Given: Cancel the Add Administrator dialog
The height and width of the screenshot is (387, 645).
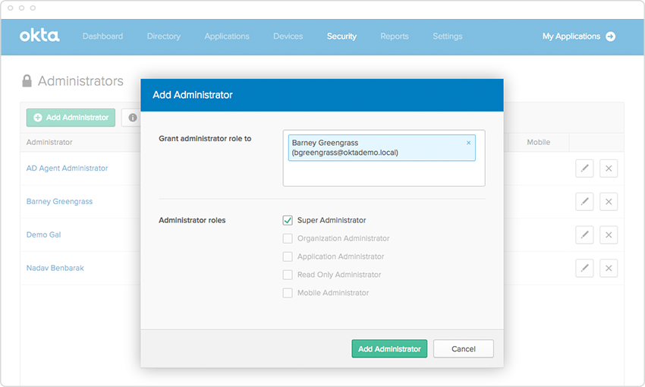Looking at the screenshot, I should tap(464, 349).
